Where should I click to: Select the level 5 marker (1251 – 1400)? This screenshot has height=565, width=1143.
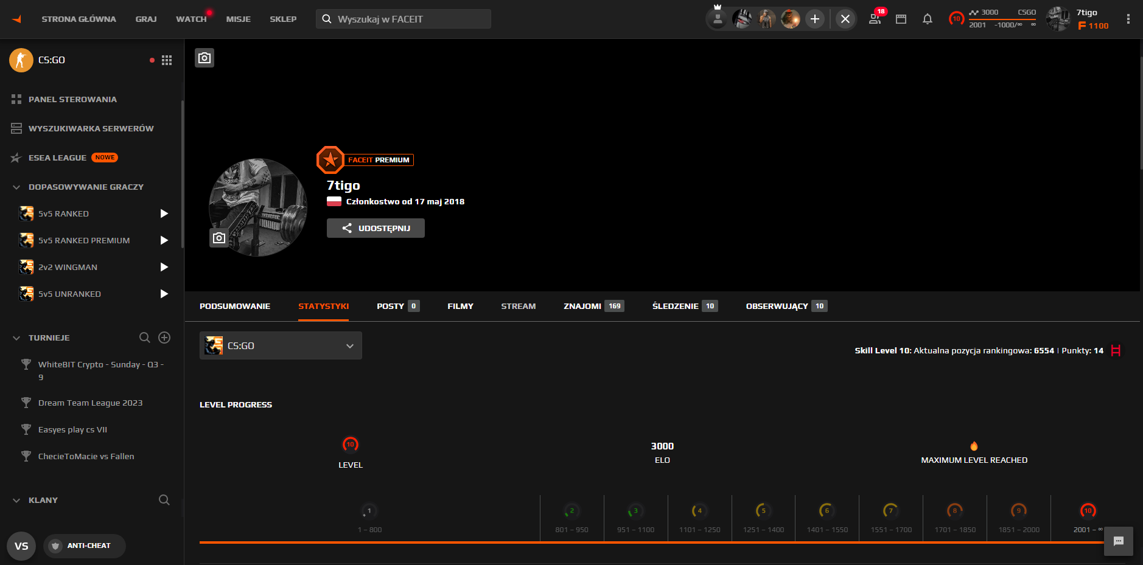(763, 511)
